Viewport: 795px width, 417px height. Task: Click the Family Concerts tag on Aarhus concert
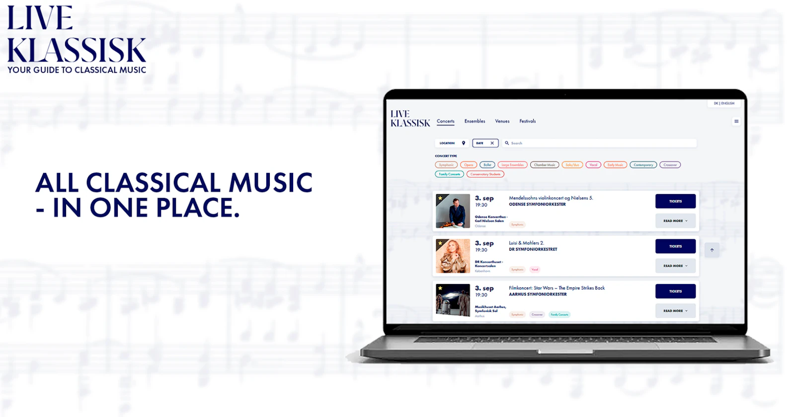(x=559, y=314)
